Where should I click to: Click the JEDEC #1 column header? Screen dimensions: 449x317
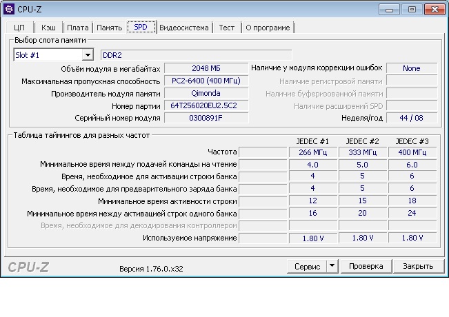tap(312, 141)
